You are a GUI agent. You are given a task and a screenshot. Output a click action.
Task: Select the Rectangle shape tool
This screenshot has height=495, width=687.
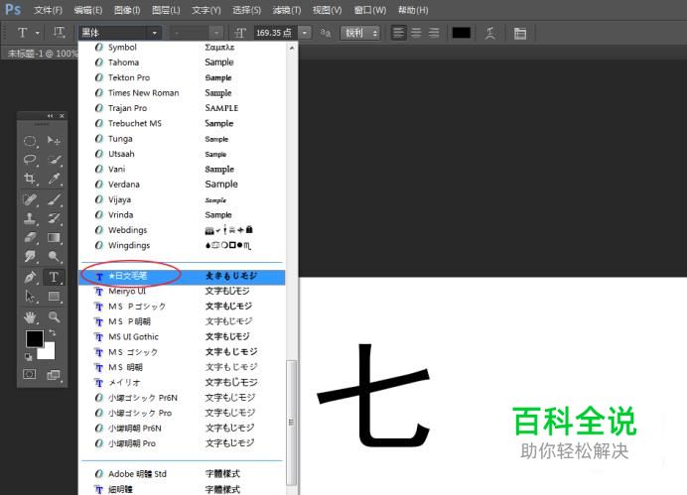pos(54,297)
